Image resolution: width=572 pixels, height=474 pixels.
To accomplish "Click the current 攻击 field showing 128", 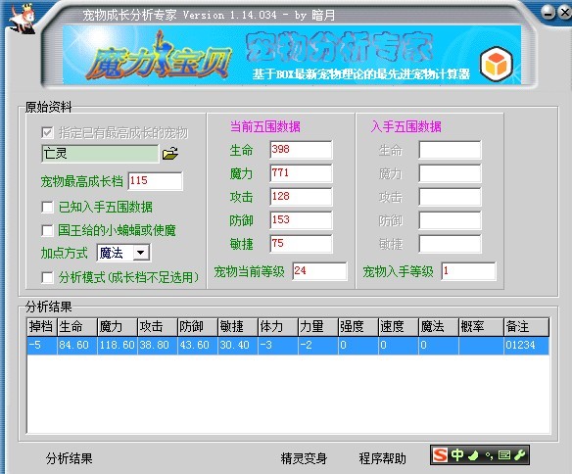I will point(301,197).
